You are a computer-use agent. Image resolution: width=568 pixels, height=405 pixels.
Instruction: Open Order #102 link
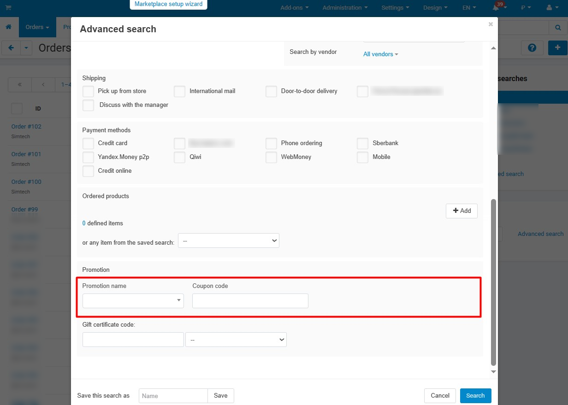coord(26,127)
